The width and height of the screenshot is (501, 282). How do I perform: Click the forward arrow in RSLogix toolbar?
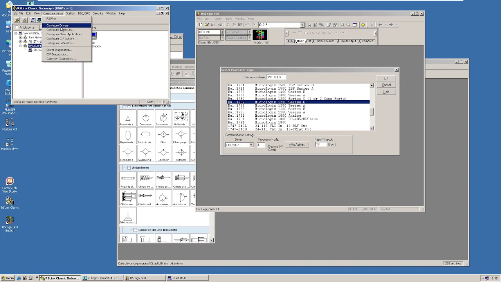tap(391, 25)
